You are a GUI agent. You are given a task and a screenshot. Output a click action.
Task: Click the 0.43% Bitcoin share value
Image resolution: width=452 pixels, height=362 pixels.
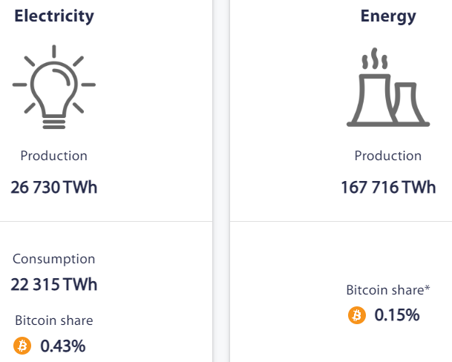coord(63,346)
